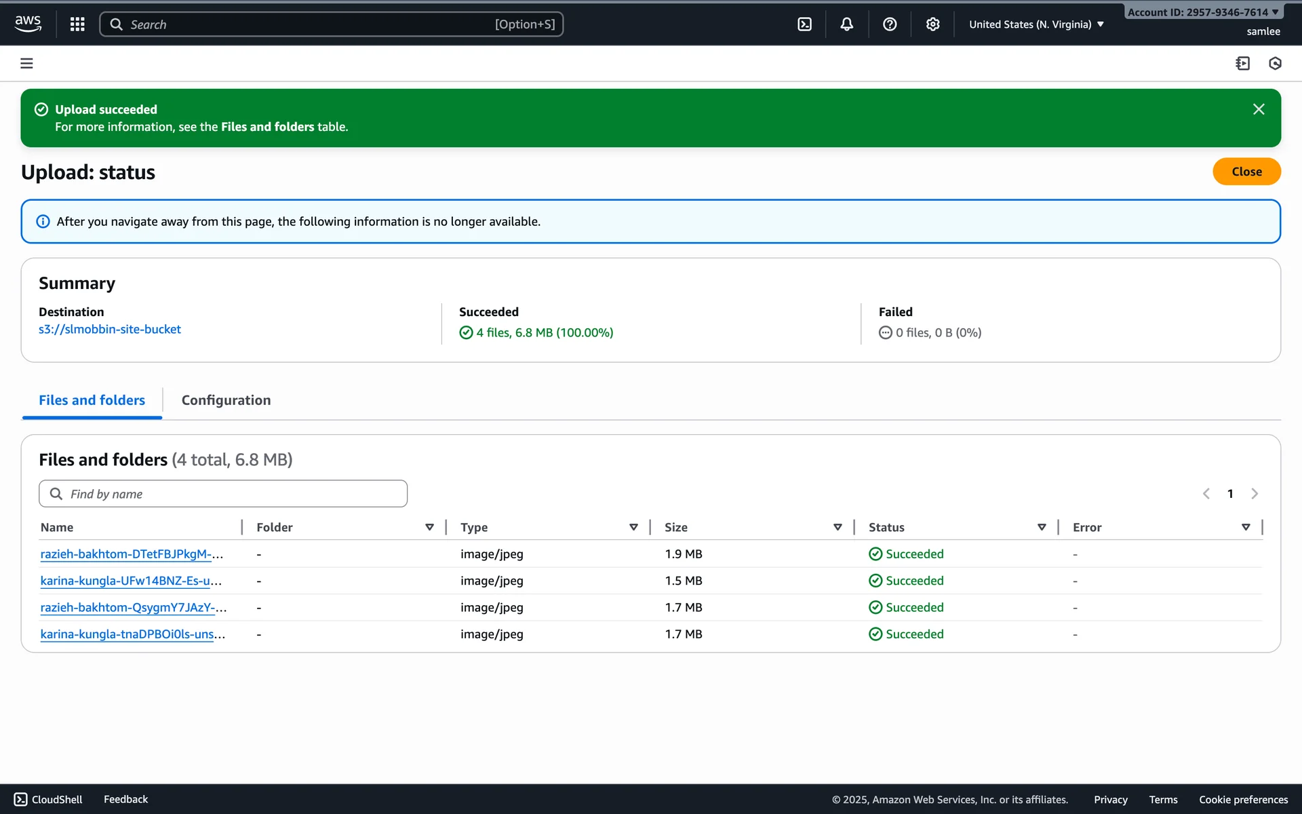This screenshot has height=814, width=1302.
Task: Open the AWS services grid menu
Action: coord(77,24)
